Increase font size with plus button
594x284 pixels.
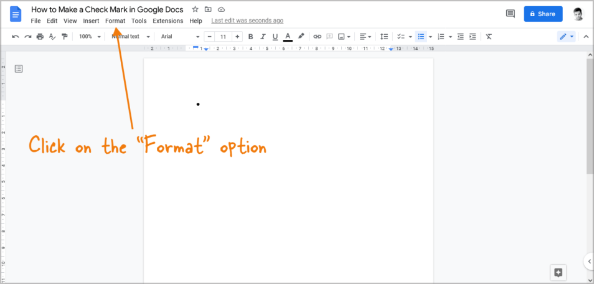(x=237, y=37)
